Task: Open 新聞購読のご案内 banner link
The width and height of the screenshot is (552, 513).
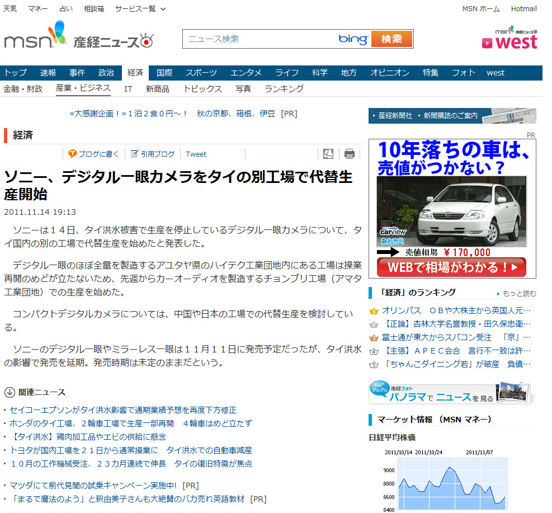Action: [x=450, y=116]
